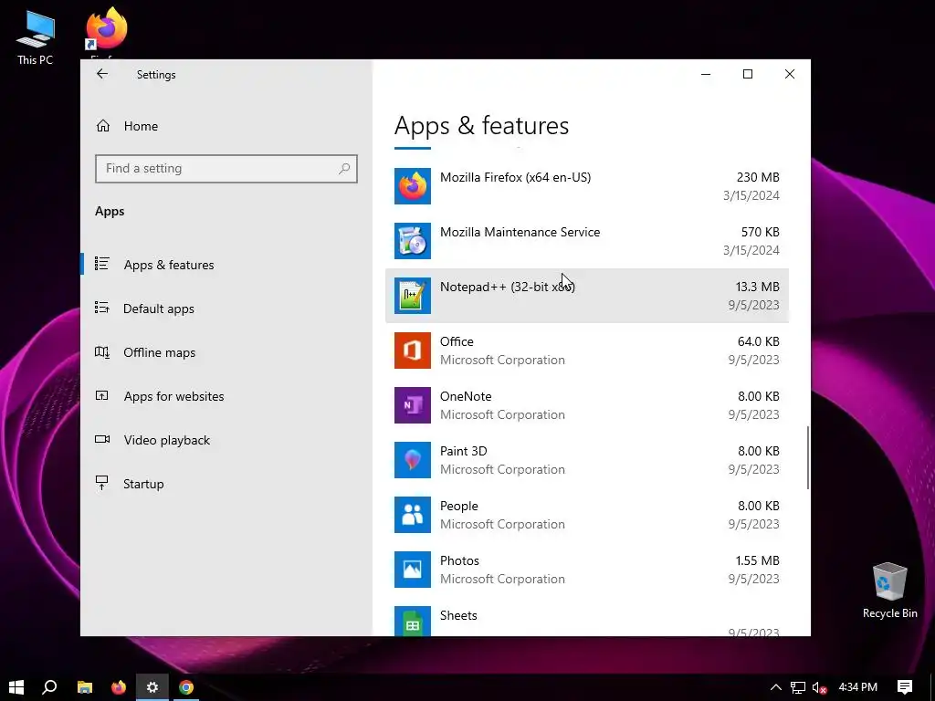Viewport: 935px width, 701px height.
Task: Click the muted volume tray icon
Action: coord(820,687)
